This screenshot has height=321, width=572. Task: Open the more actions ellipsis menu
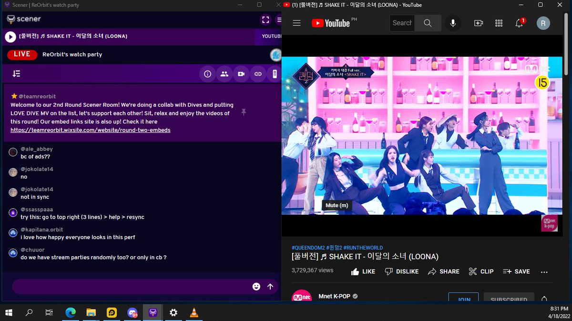544,271
